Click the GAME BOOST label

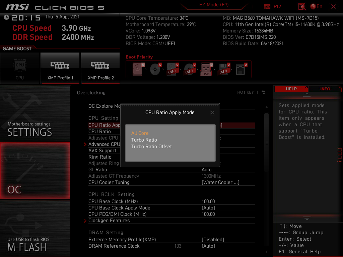17,49
